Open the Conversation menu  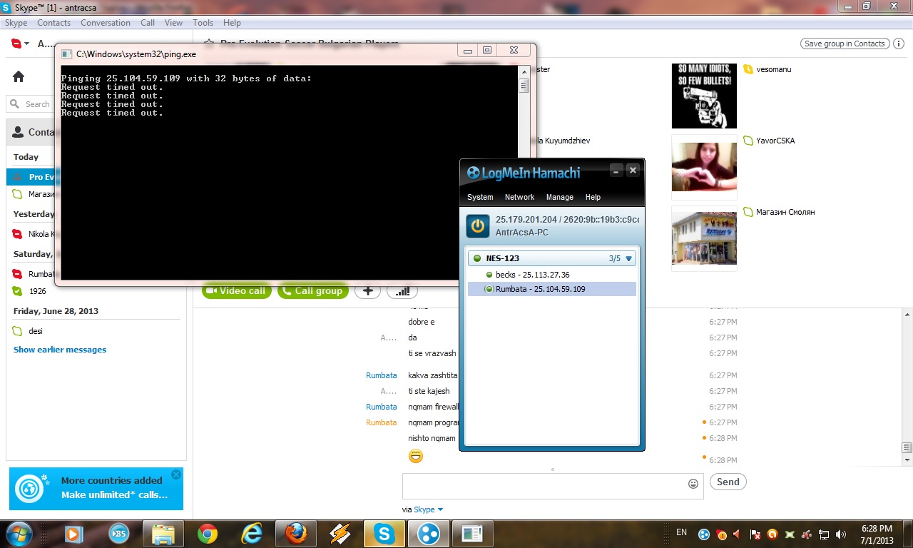106,23
